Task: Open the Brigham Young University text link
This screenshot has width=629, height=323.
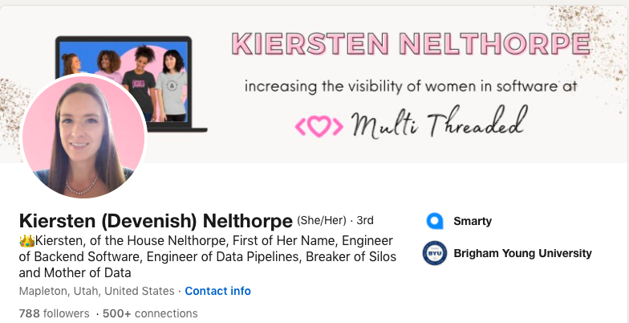Action: pos(523,254)
